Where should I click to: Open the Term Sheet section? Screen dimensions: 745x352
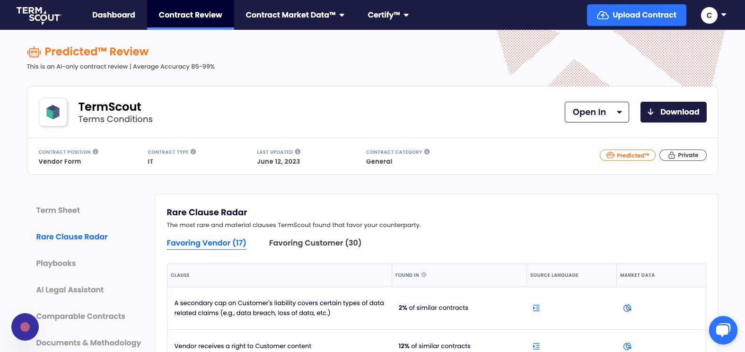pyautogui.click(x=58, y=210)
